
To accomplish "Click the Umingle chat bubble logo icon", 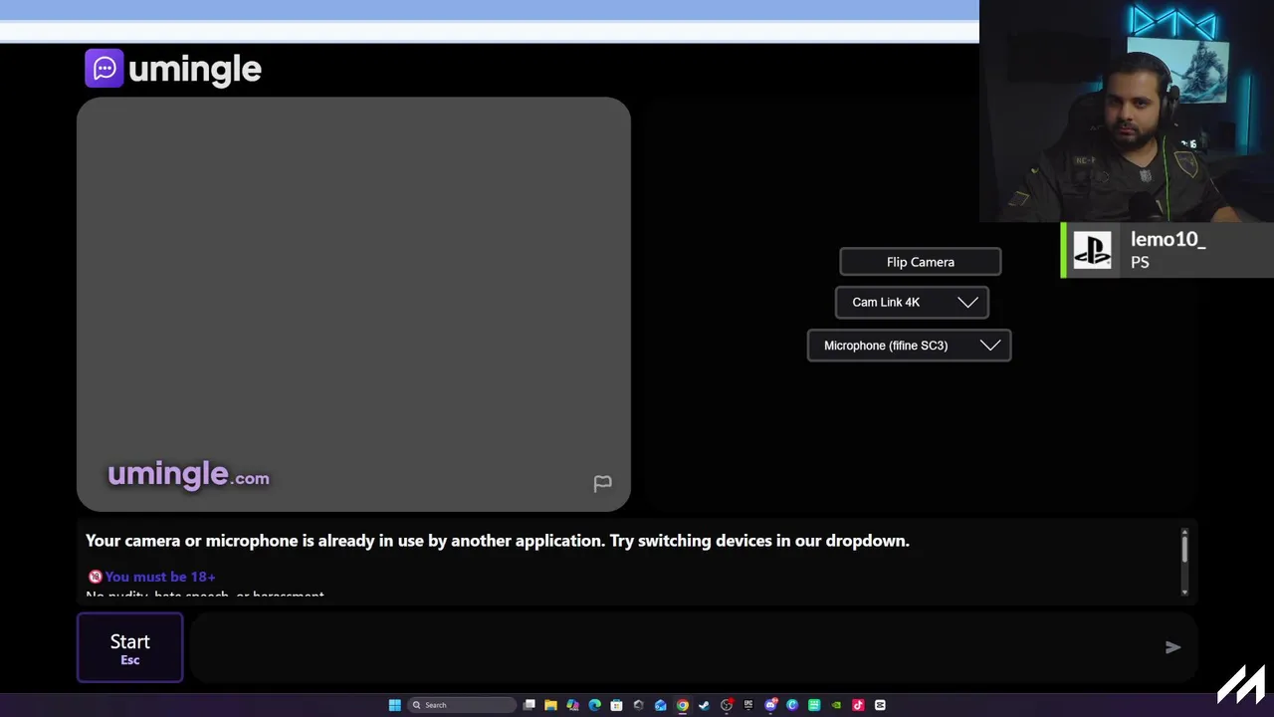I will tap(105, 69).
